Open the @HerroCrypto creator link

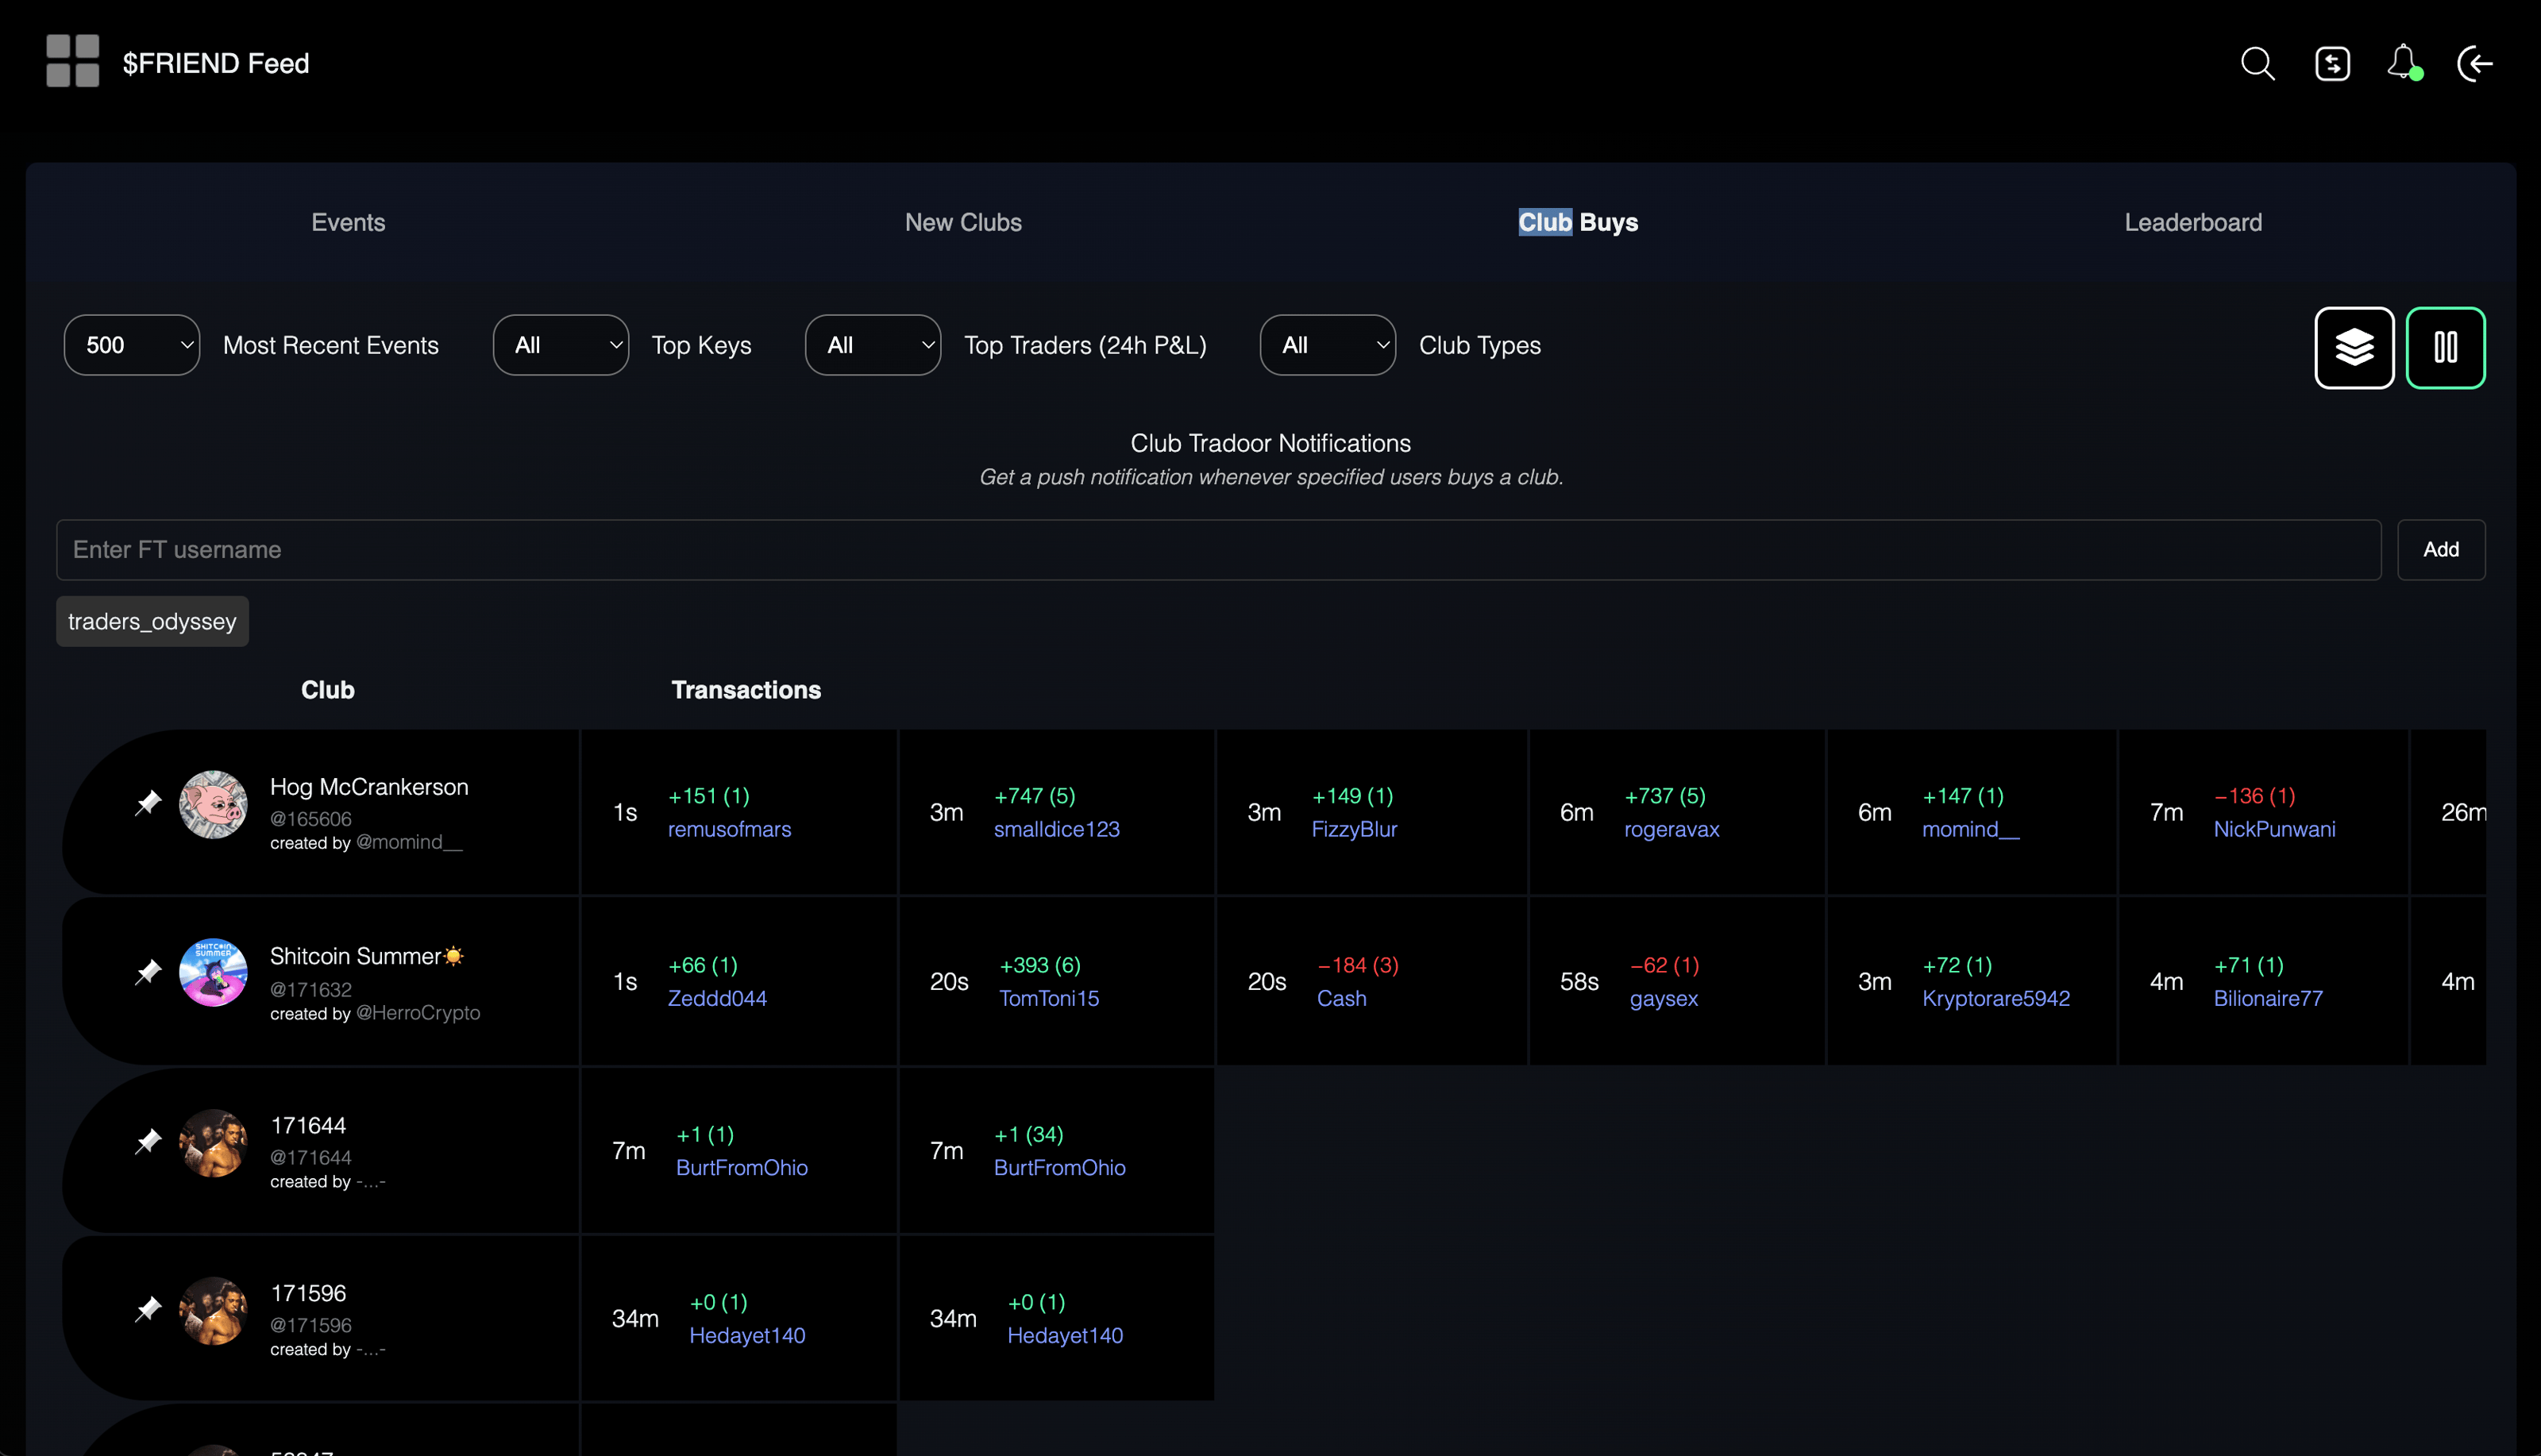coord(418,1012)
